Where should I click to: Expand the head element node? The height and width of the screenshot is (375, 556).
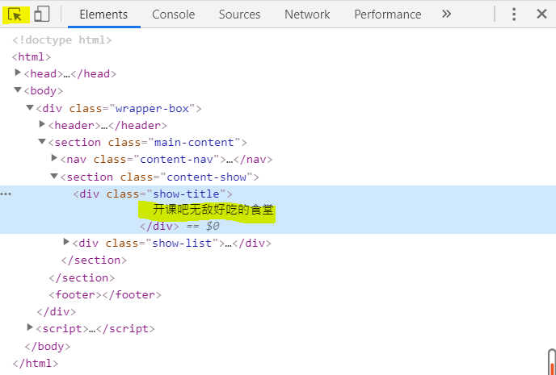click(x=18, y=73)
